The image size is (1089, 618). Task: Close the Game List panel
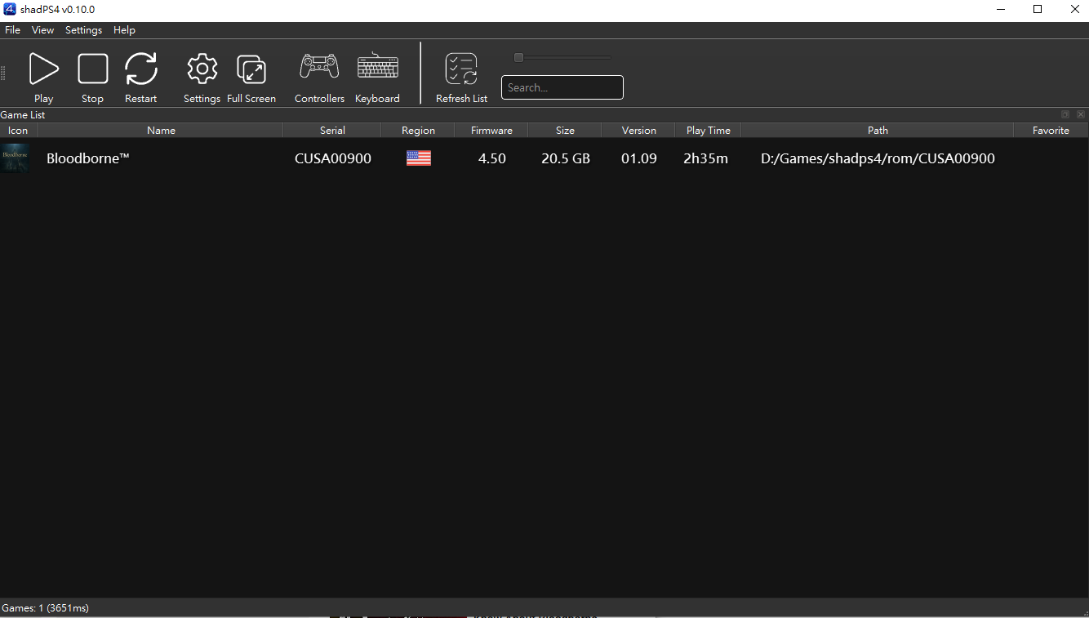point(1081,115)
